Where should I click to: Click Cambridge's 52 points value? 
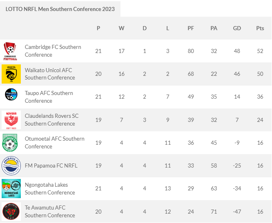coord(260,51)
